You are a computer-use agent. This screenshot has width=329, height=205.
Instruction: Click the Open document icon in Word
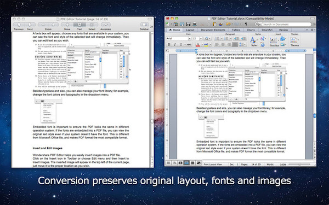point(182,24)
